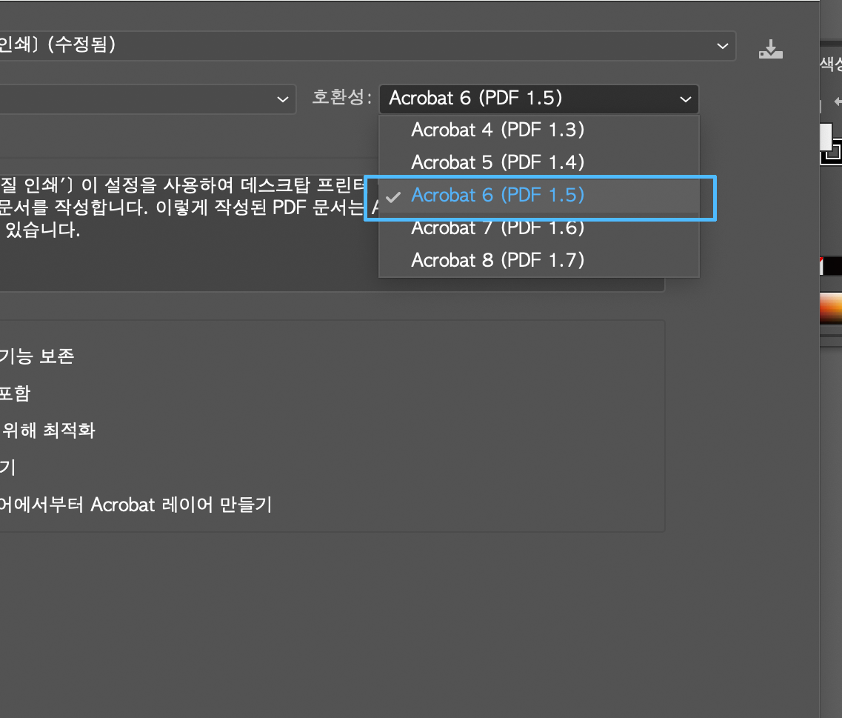Click the 위해 최적화 option label
Screen dimensions: 842x718
[48, 431]
